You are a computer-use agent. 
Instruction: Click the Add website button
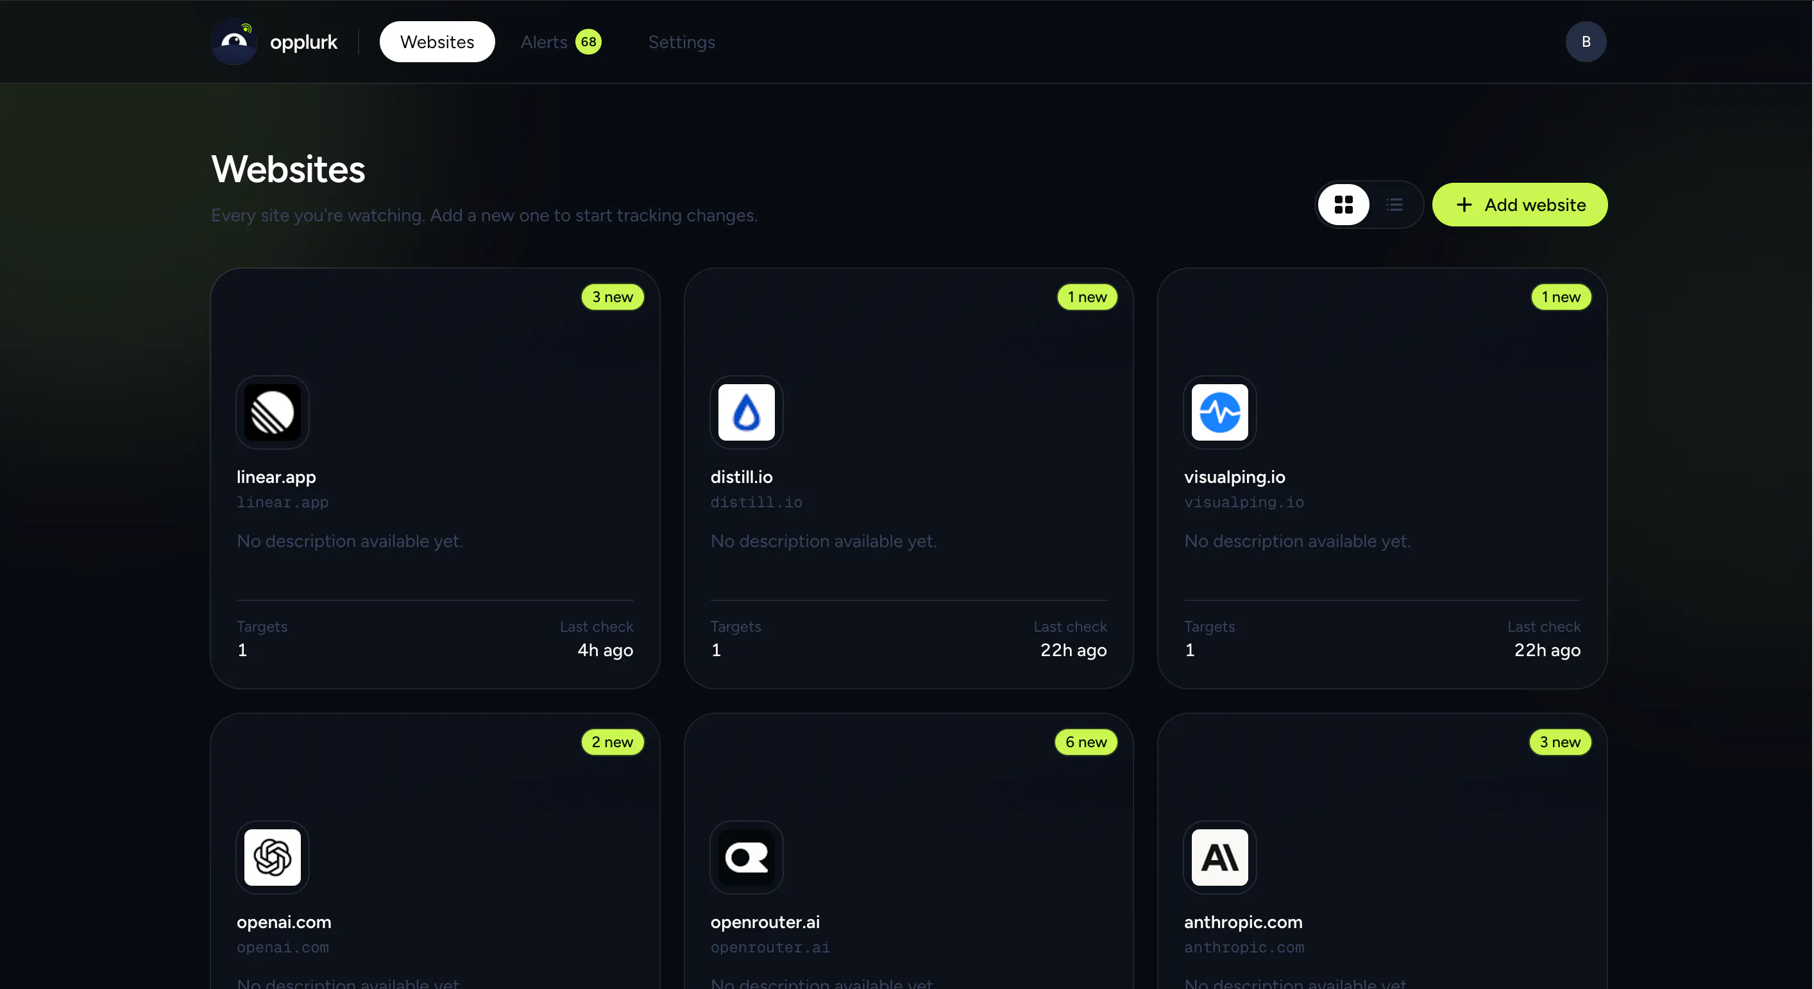pos(1520,205)
